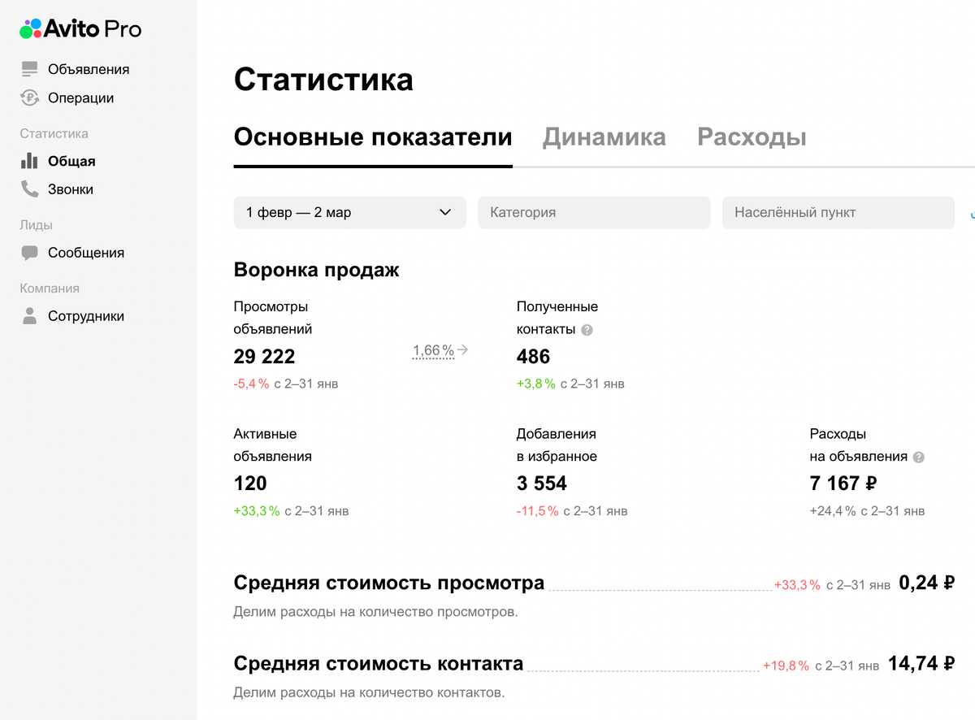Open Сообщения leads section
Screen dimensions: 975x720
coord(86,253)
